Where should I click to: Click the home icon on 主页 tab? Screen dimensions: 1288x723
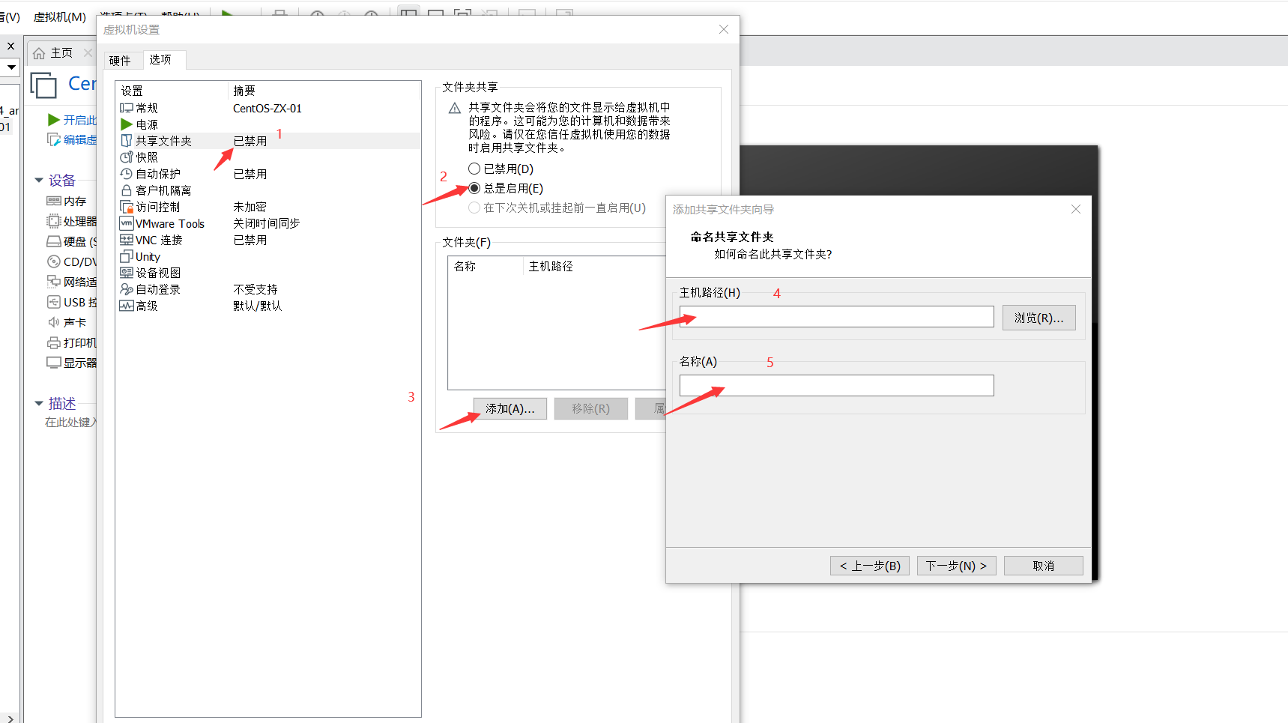click(x=39, y=53)
